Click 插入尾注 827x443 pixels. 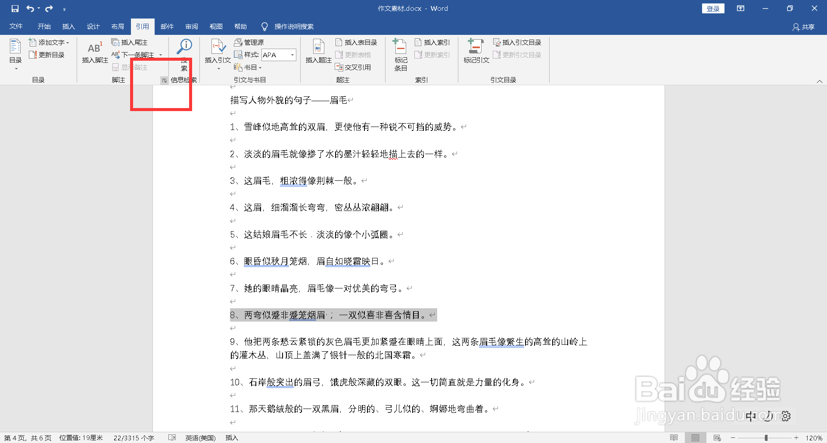(x=129, y=42)
